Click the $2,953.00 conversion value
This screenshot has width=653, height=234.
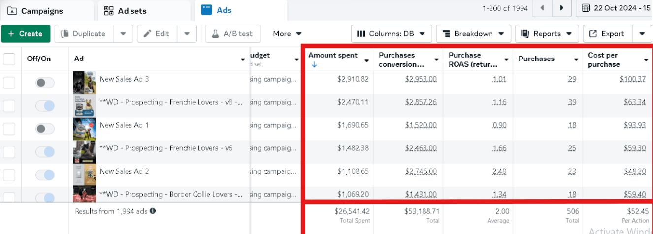pyautogui.click(x=421, y=79)
